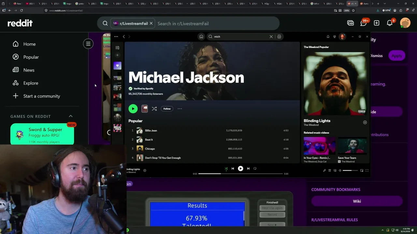This screenshot has width=417, height=234.
Task: Open the Spotify profile avatar
Action: click(342, 37)
